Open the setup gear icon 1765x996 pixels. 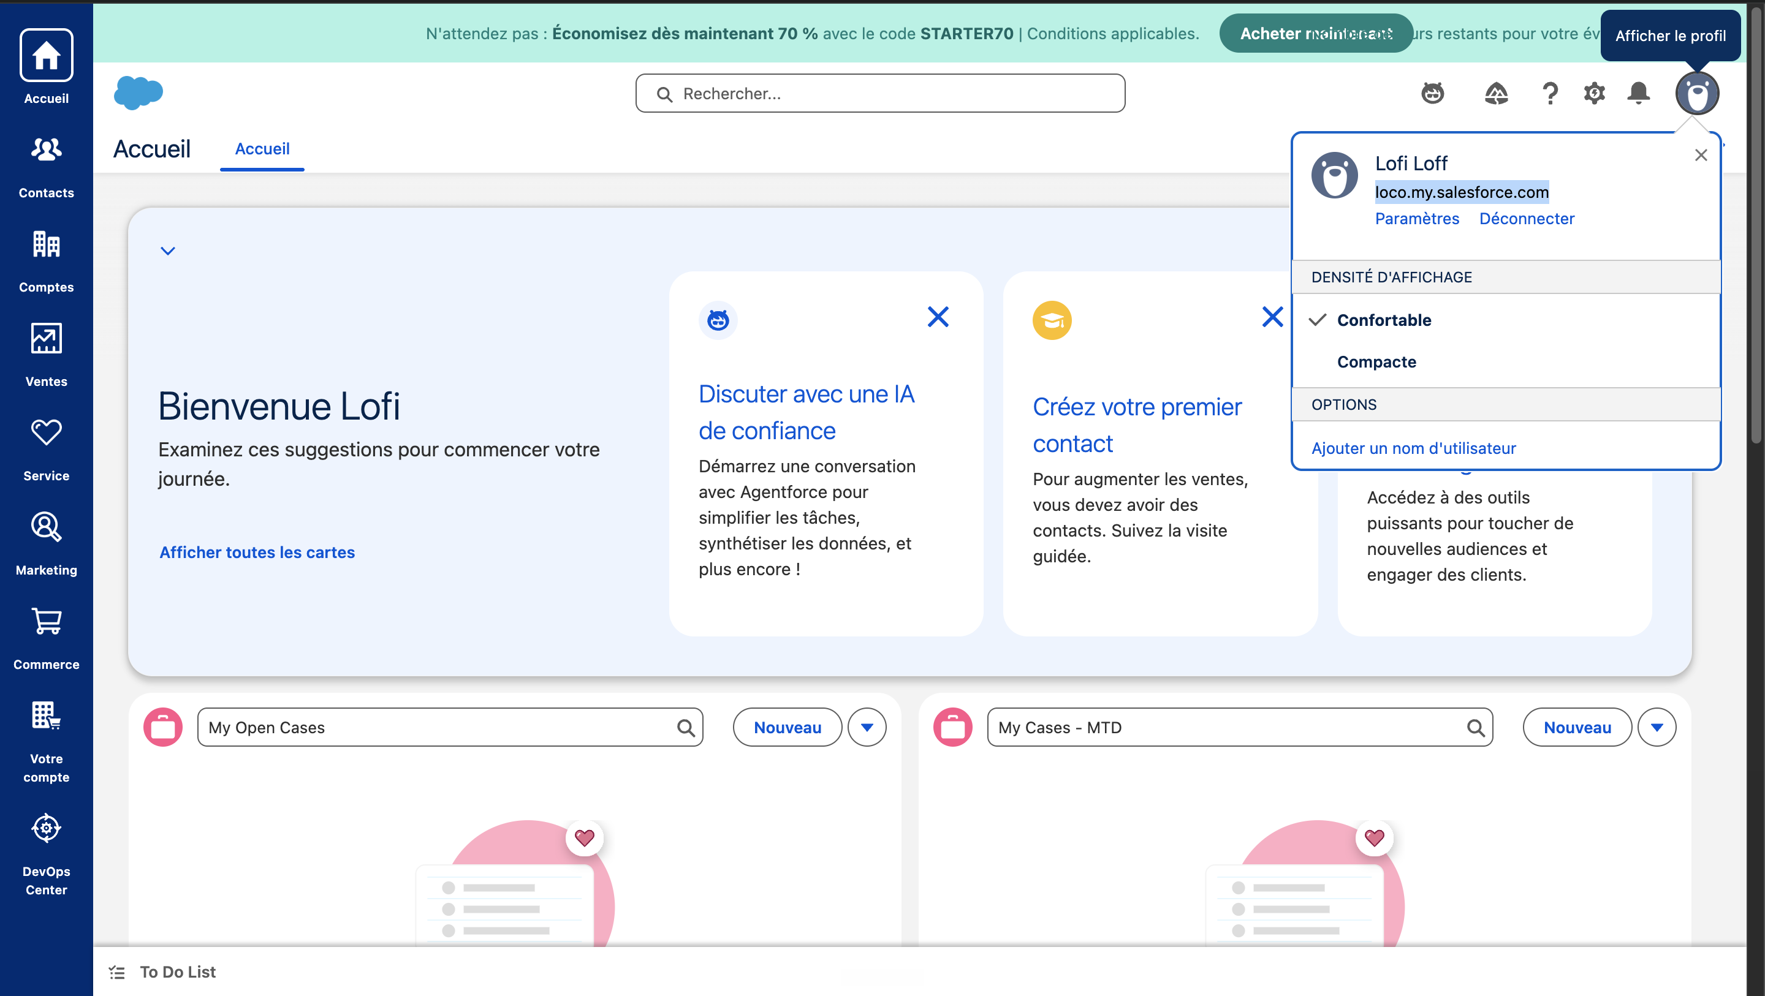click(x=1595, y=93)
